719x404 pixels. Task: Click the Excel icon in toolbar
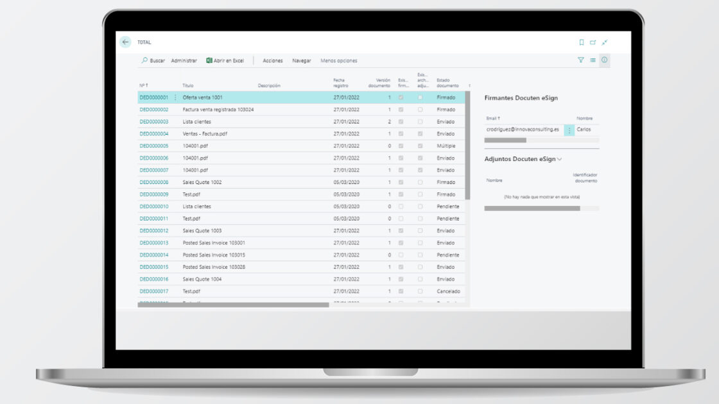click(209, 60)
